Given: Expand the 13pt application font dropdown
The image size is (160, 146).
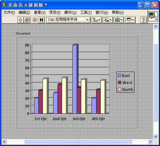Looking at the screenshot, I should (88, 20).
